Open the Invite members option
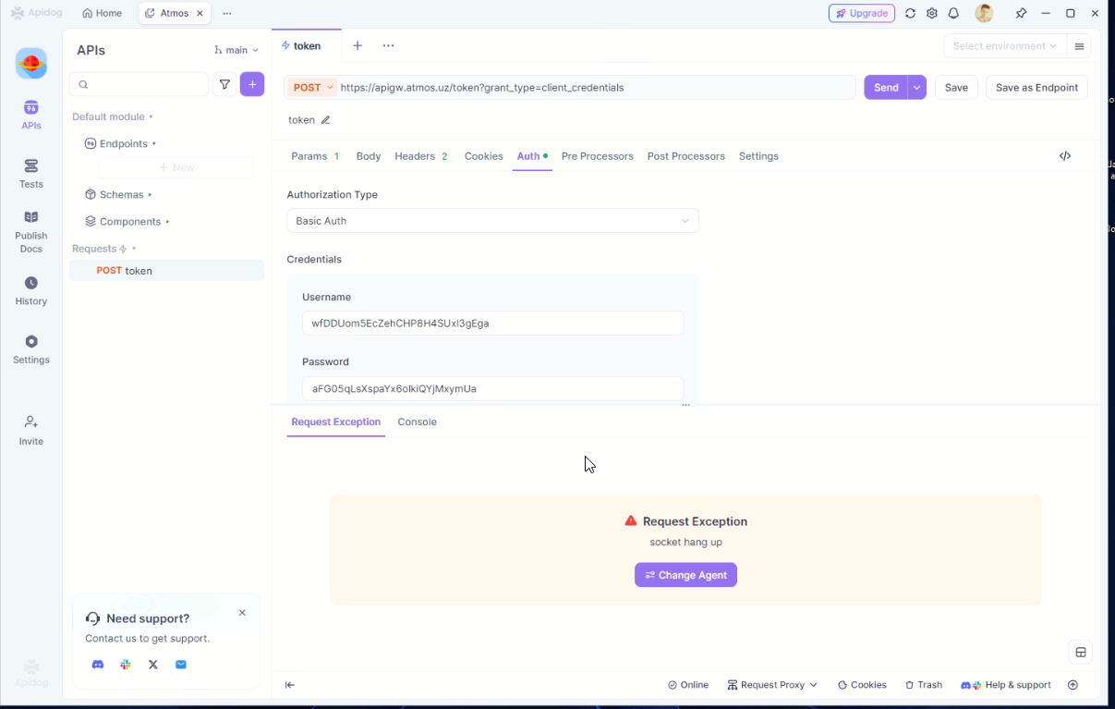This screenshot has width=1115, height=709. click(30, 430)
